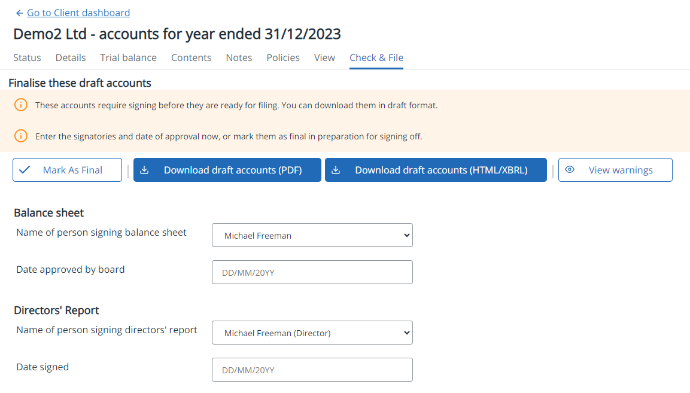Viewport: 690px width, 393px height.
Task: Click the eye icon on View warnings
Action: [570, 170]
